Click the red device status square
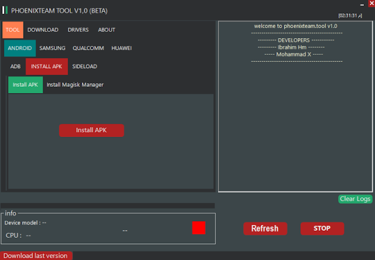Image resolution: width=375 pixels, height=260 pixels. pos(199,228)
